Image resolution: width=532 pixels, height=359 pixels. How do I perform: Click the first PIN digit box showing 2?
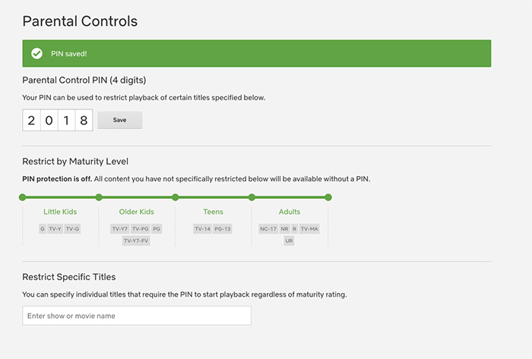(31, 120)
